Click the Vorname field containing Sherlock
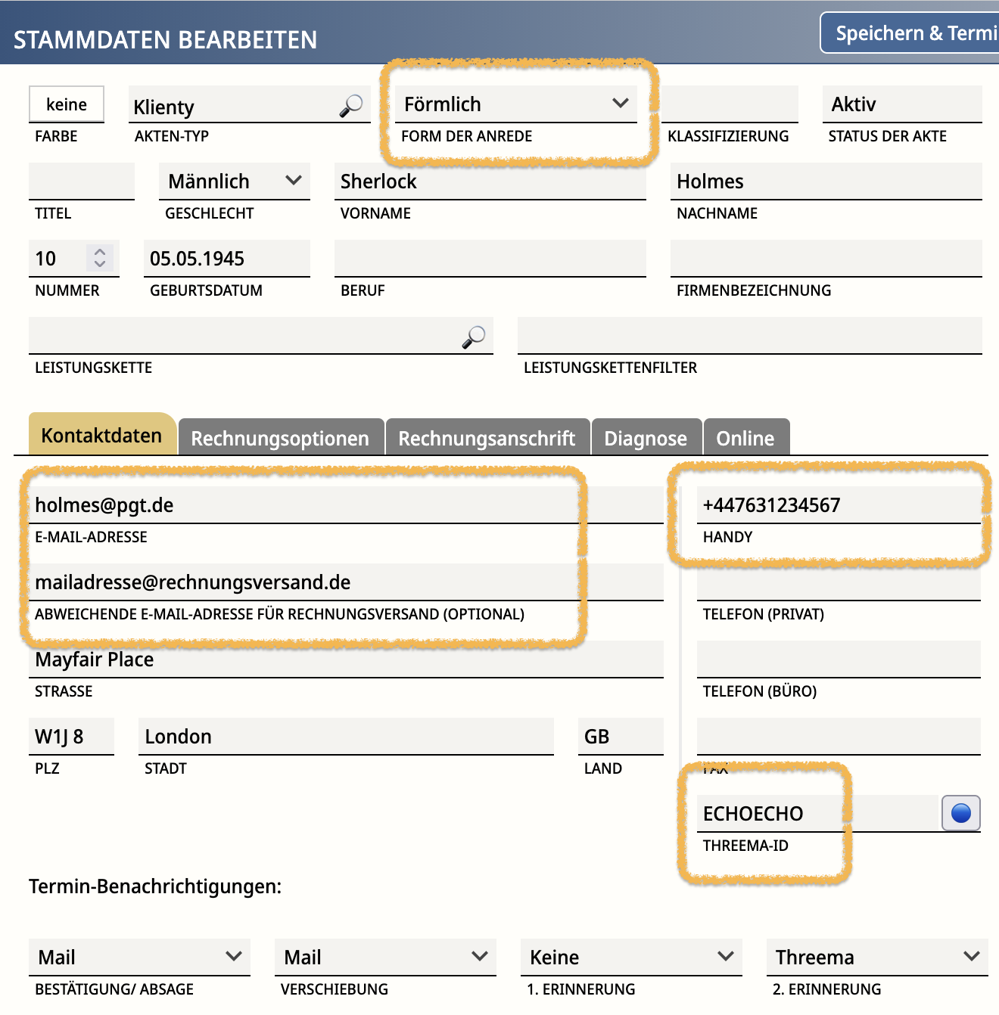999x1015 pixels. 490,182
